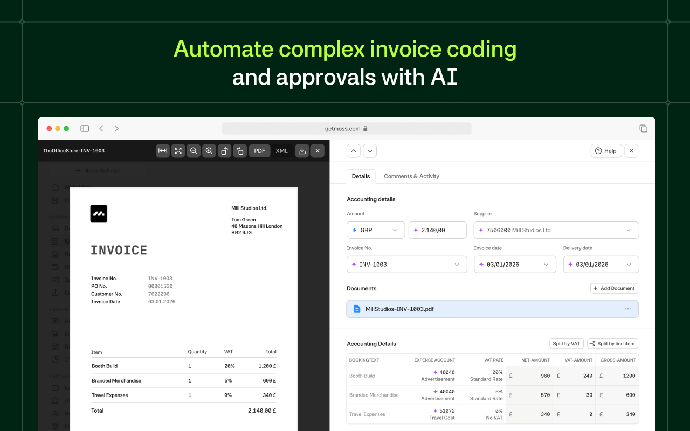690x431 pixels.
Task: Change the 20% Standard Rate VAT cell
Action: pyautogui.click(x=483, y=376)
